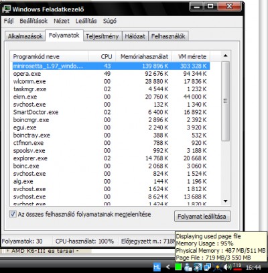
Task: Click the HU language indicator in taskbar
Action: (157, 267)
